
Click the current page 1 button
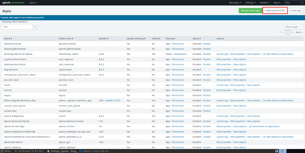point(288,32)
